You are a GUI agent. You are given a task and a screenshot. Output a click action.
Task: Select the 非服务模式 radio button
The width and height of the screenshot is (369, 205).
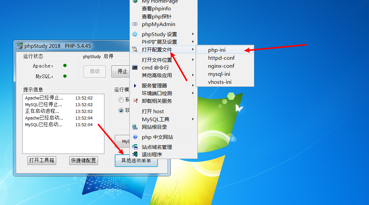pos(121,111)
